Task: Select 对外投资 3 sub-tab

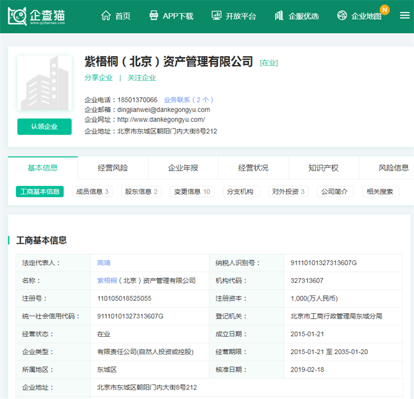Action: pos(289,192)
